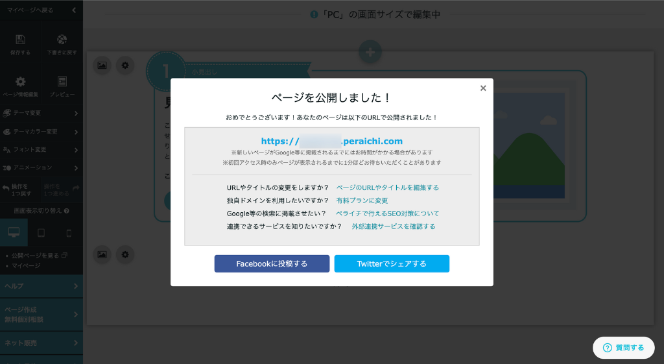Click ページのURLやタイトルを編集する link

coord(388,188)
